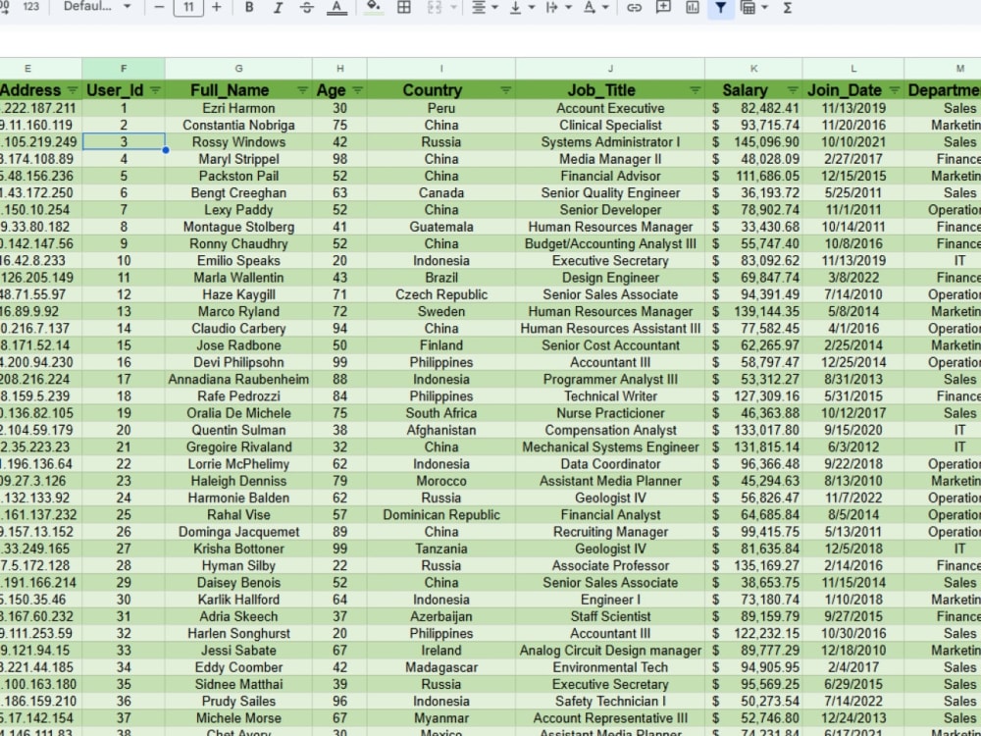Open the vertical align dropdown
Image resolution: width=981 pixels, height=736 pixels.
point(521,8)
